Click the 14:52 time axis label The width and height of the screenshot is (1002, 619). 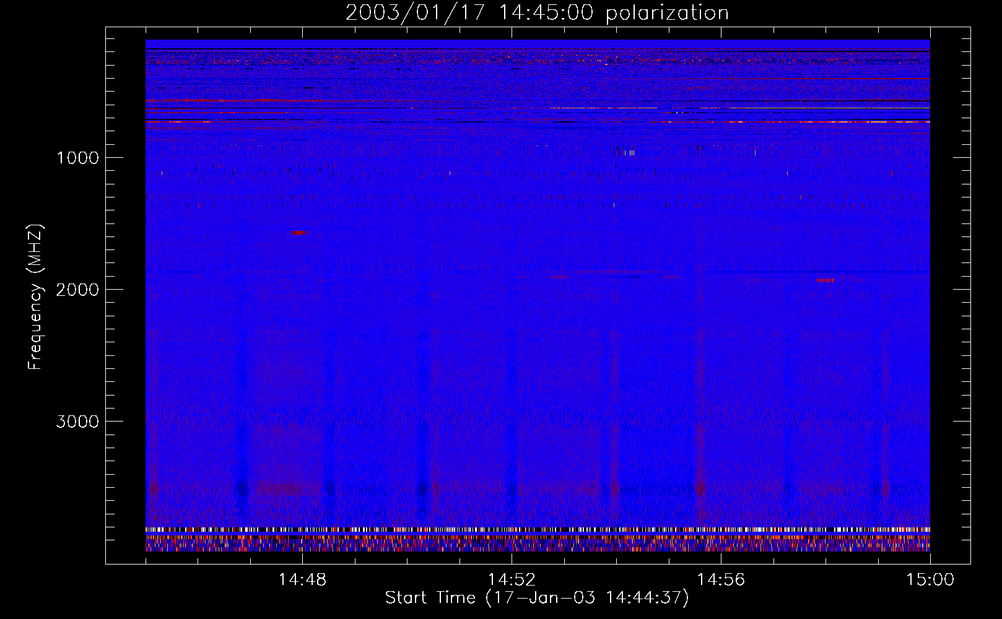(x=512, y=580)
